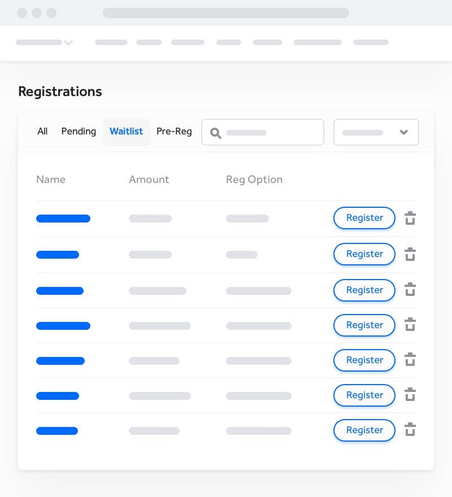This screenshot has width=452, height=497.
Task: Click a browser window control dot
Action: pyautogui.click(x=23, y=13)
